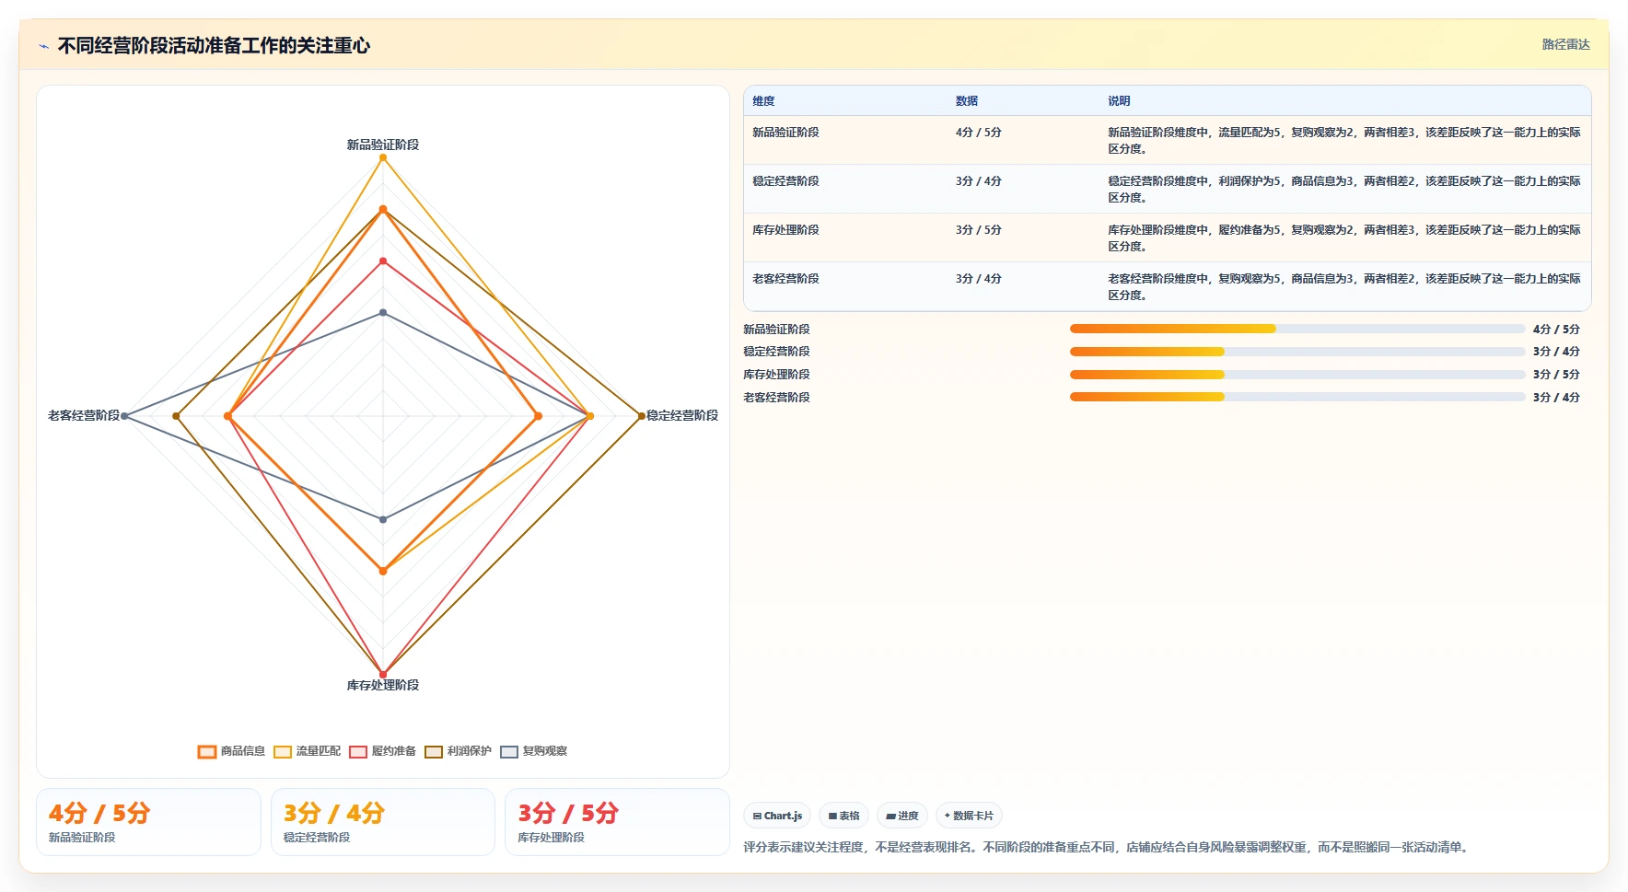
Task: Open the 4分 / 5分 新品验证阶段 stat card
Action: tap(148, 822)
